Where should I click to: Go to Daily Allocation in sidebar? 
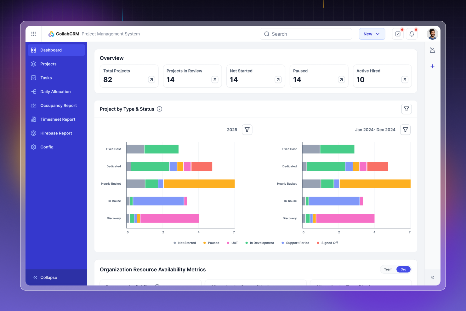tap(55, 92)
